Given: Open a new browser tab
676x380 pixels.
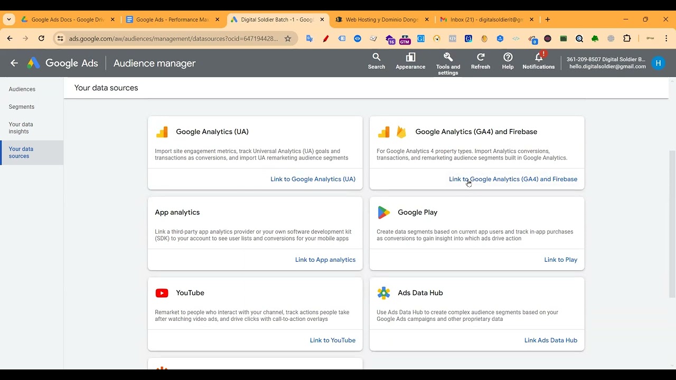Looking at the screenshot, I should [548, 20].
